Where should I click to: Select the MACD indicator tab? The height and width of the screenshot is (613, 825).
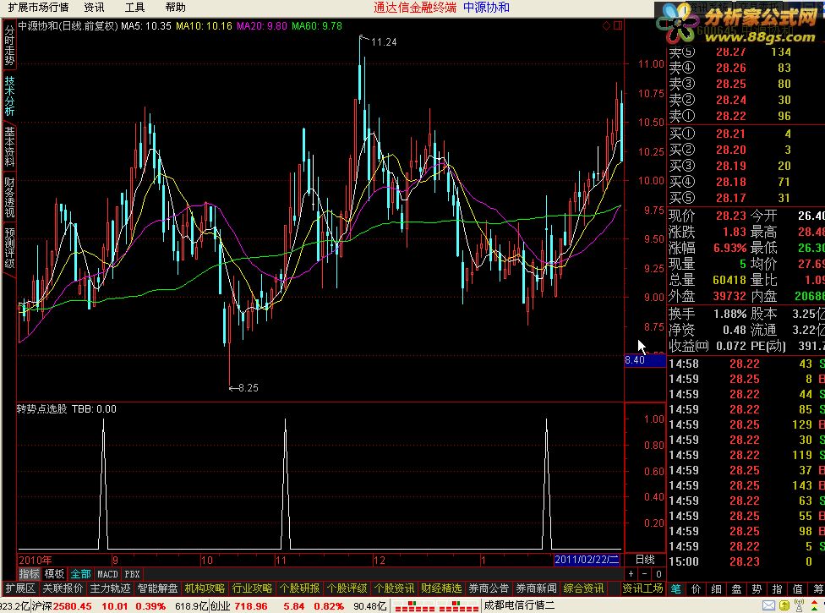point(108,574)
